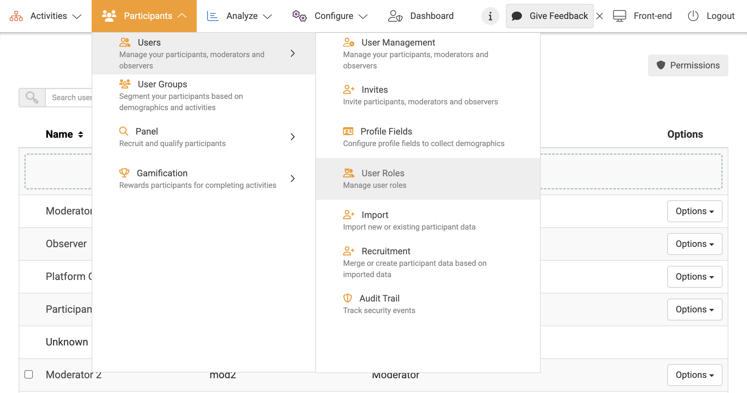Click the Profile Fields card icon
Image resolution: width=747 pixels, height=393 pixels.
click(x=348, y=131)
